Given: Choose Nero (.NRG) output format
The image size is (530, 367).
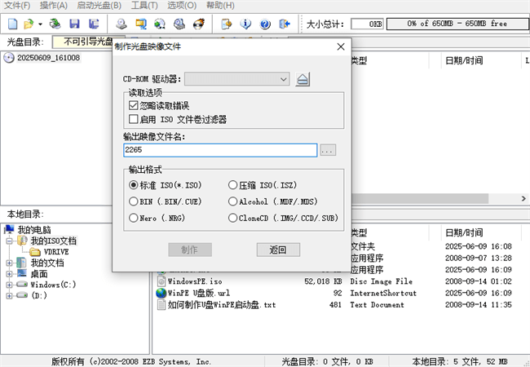Looking at the screenshot, I should (134, 218).
